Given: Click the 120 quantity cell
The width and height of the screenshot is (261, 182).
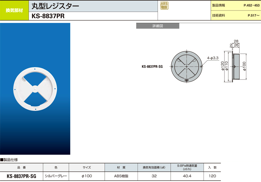Looking at the screenshot, I should click(x=212, y=176).
